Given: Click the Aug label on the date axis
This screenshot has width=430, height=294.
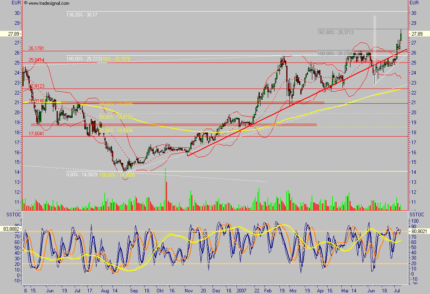Looking at the screenshot, I should 105,290.
